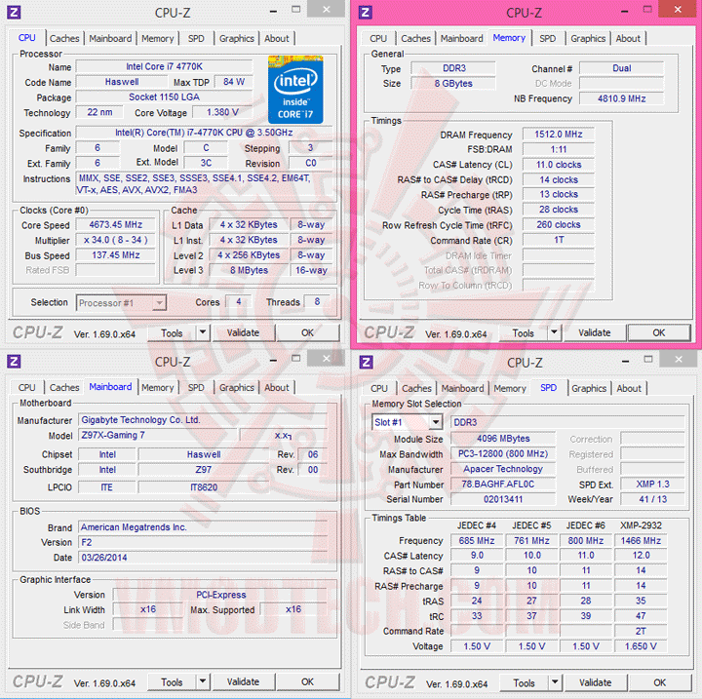
Task: Click OK in the SPD window
Action: click(660, 682)
